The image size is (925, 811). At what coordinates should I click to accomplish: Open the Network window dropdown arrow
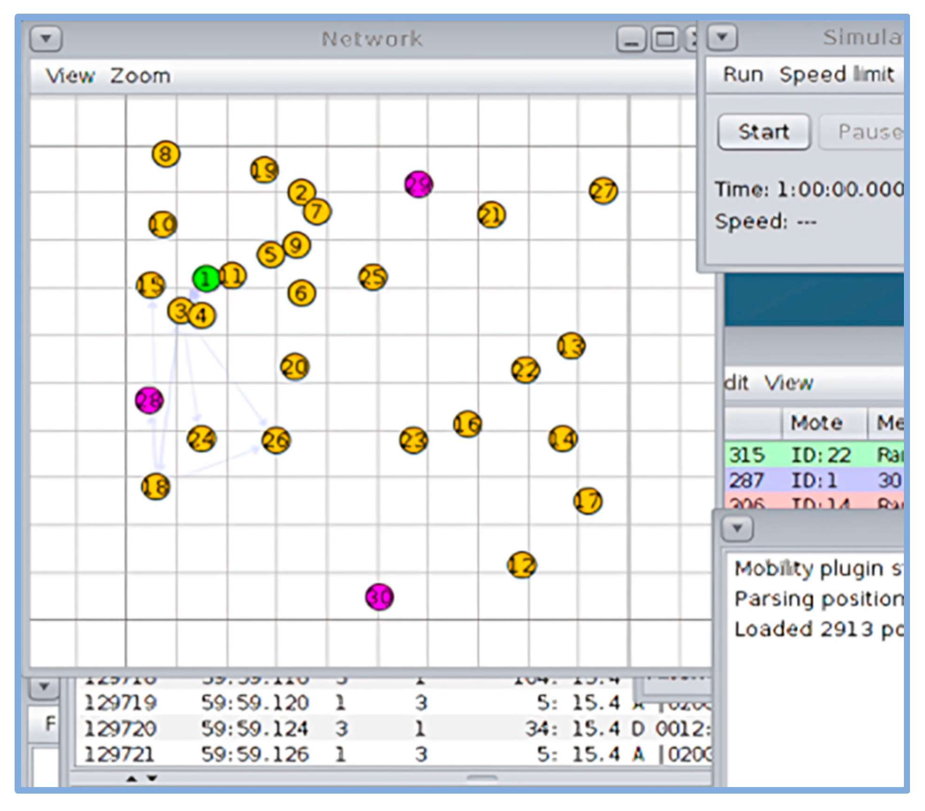[46, 39]
